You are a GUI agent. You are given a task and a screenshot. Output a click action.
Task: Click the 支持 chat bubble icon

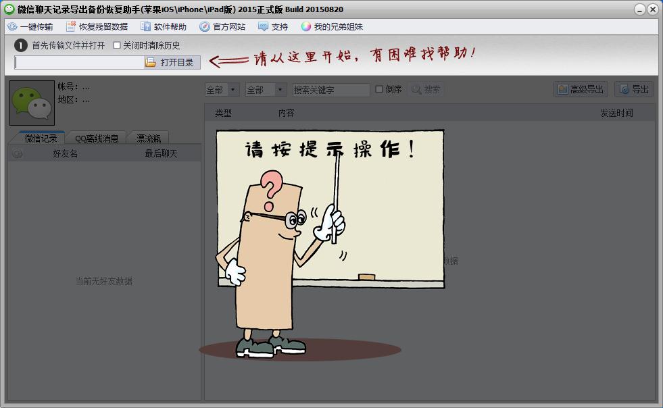click(263, 26)
